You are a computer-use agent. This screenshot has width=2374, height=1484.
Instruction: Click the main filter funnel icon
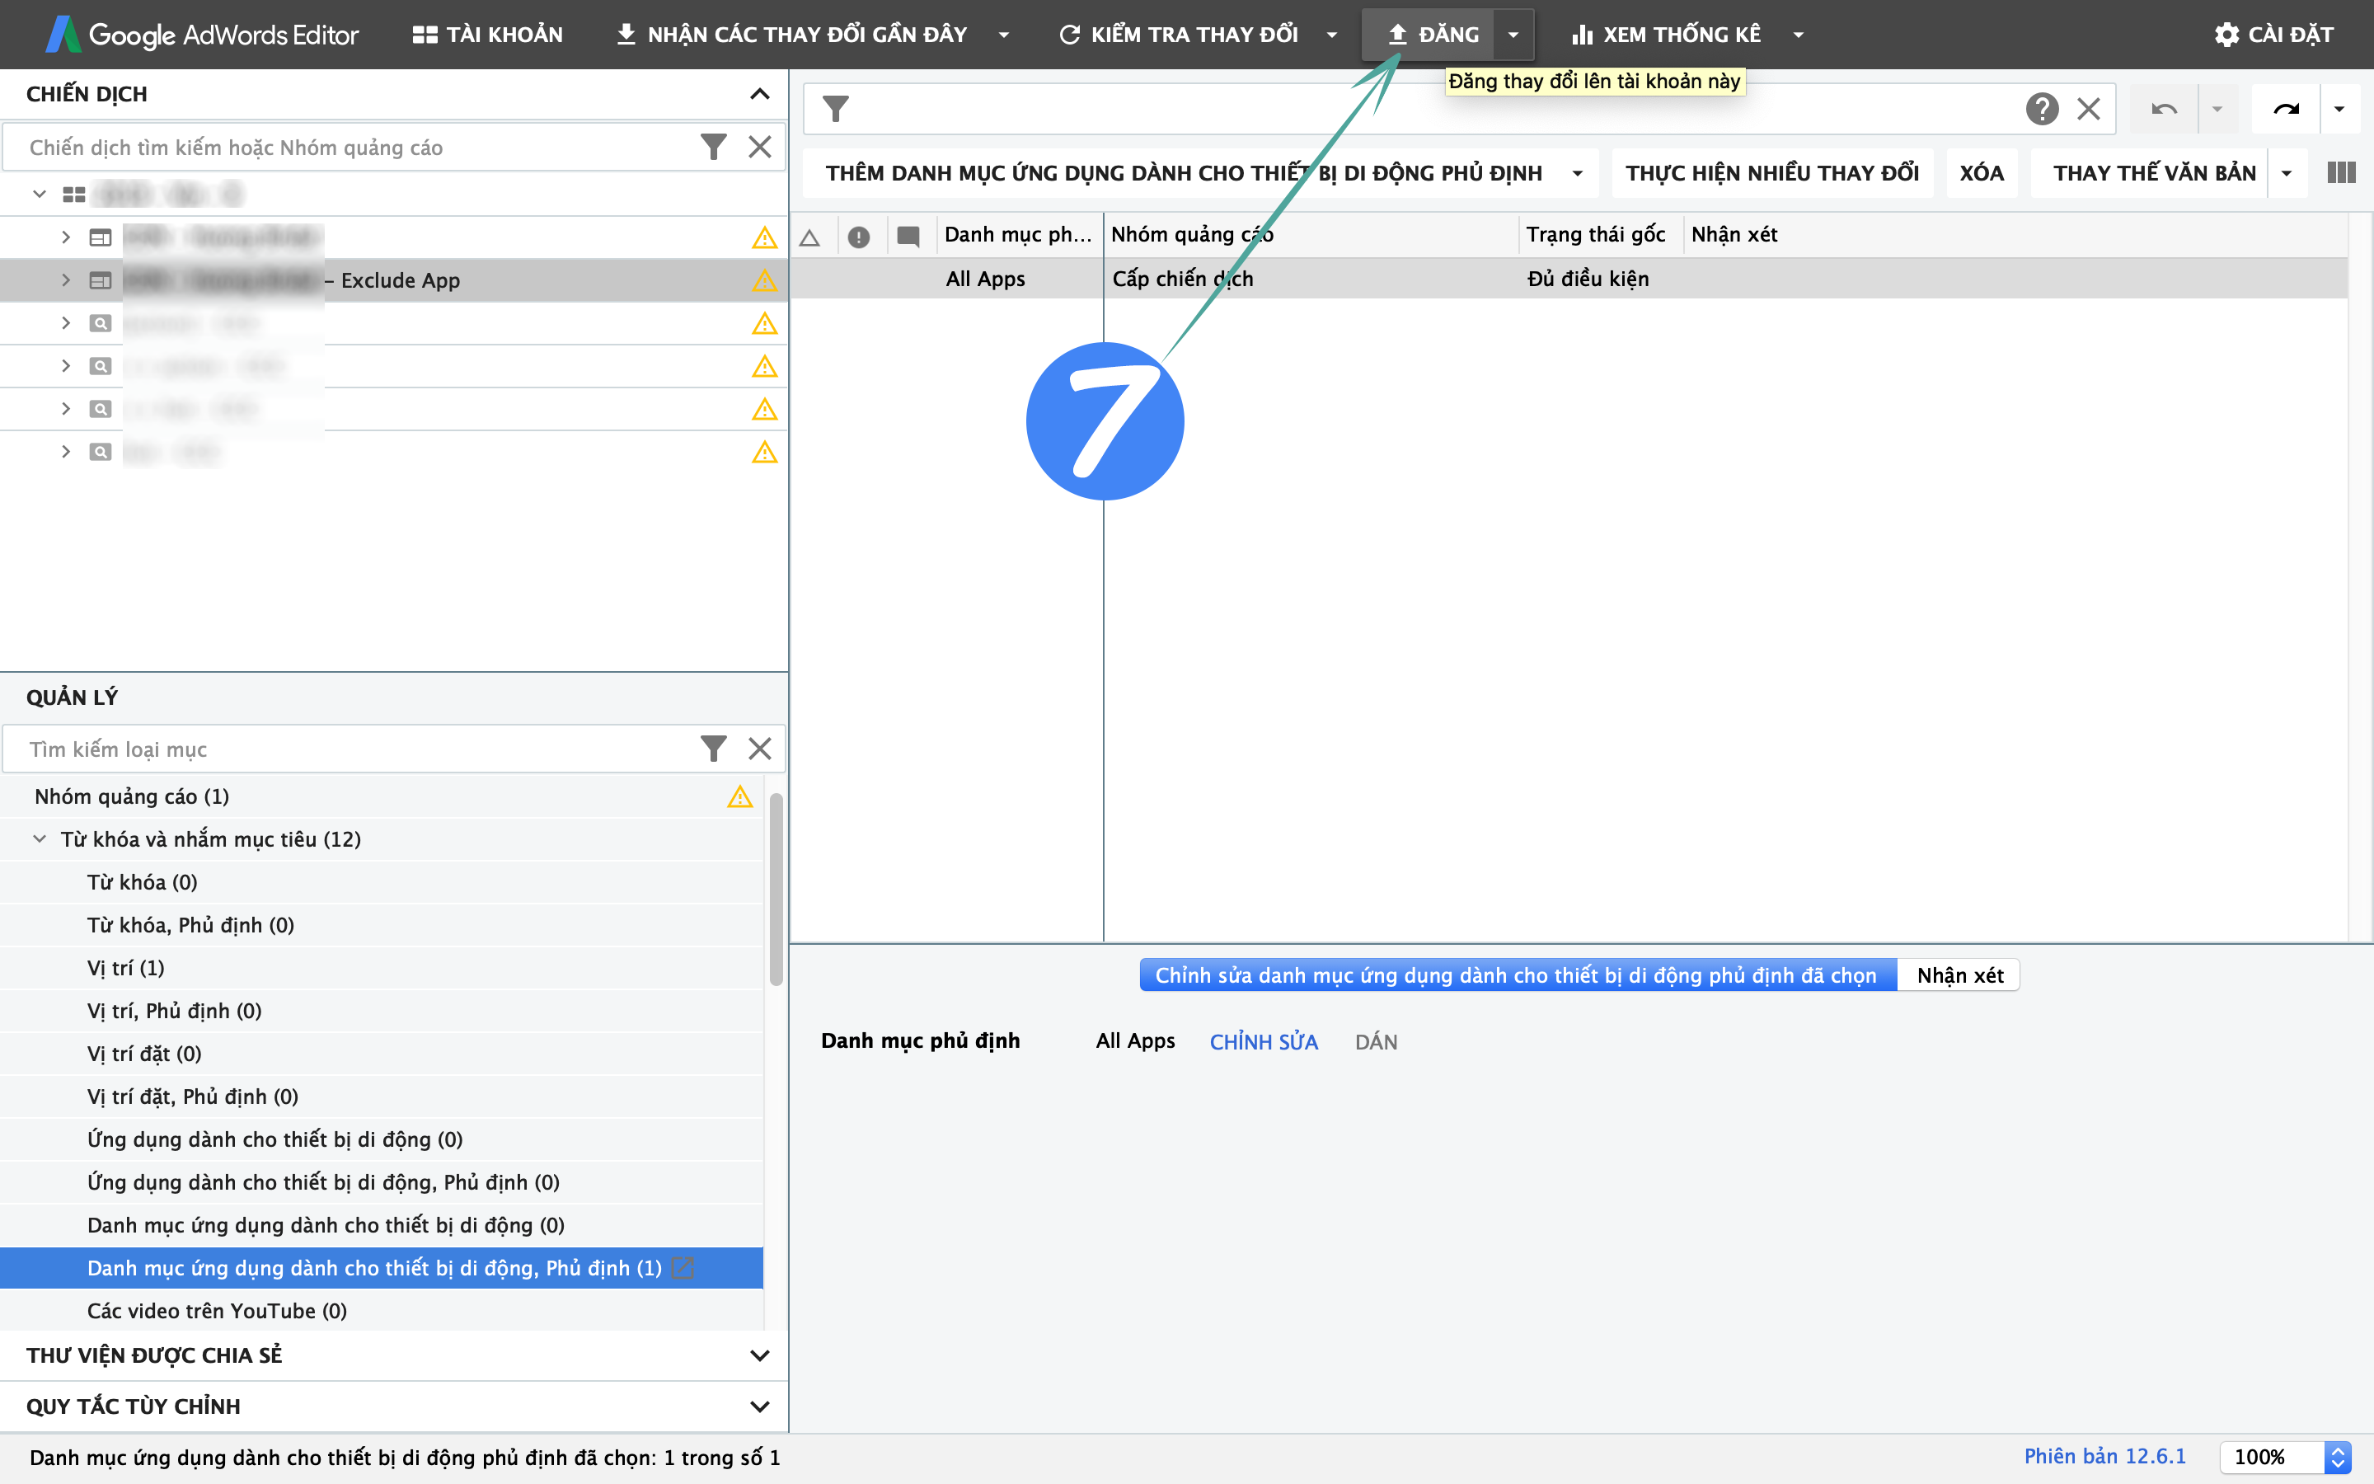836,109
